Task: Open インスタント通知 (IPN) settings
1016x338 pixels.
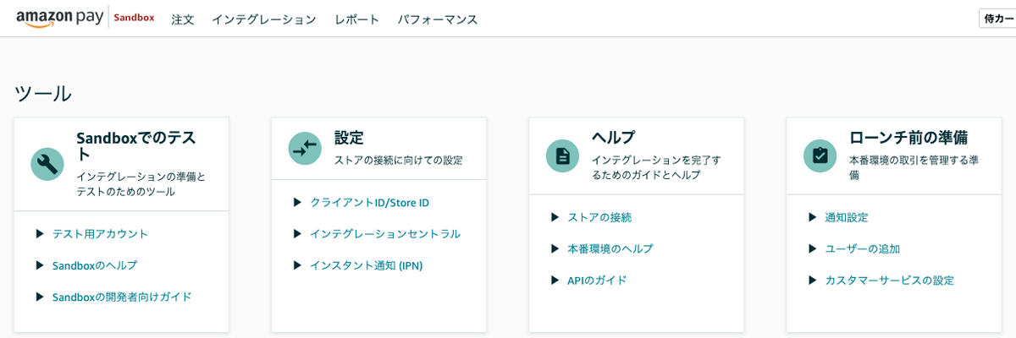Action: (x=366, y=265)
